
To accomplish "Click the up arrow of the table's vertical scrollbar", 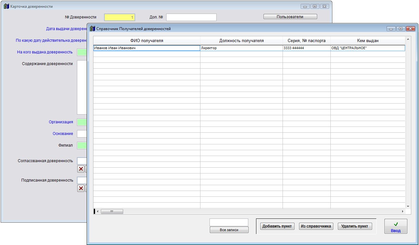I will coord(408,39).
